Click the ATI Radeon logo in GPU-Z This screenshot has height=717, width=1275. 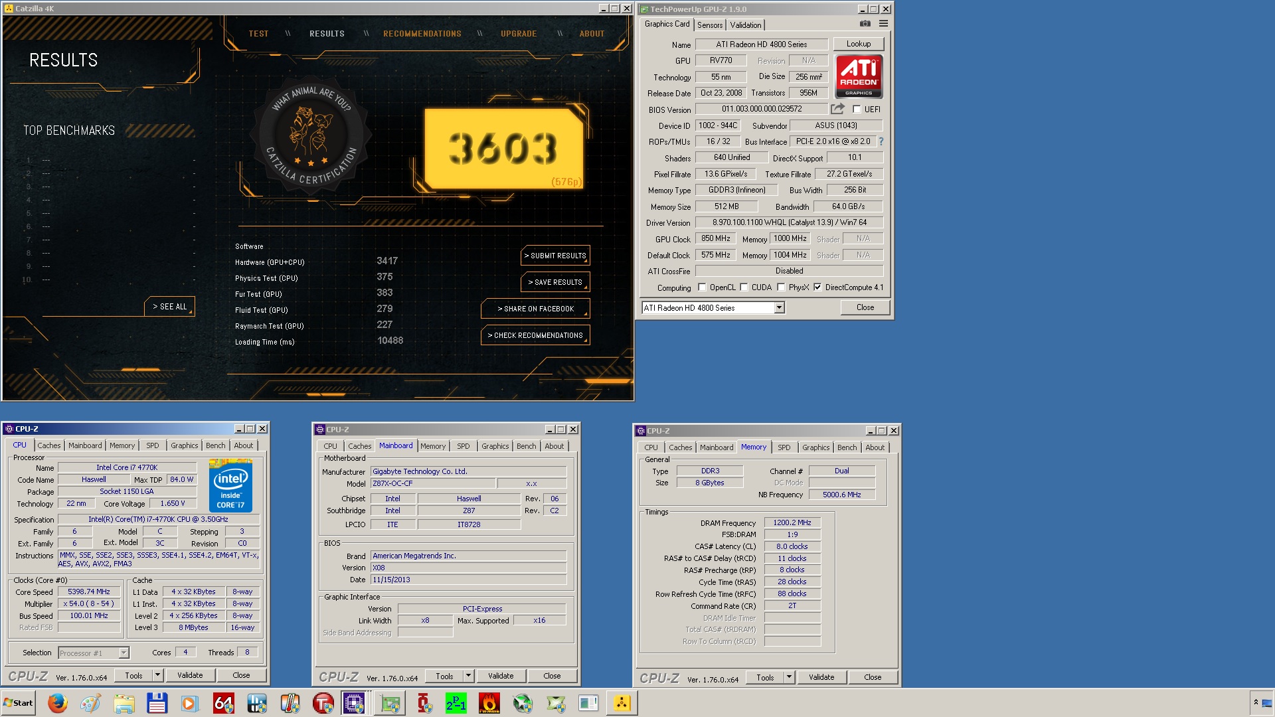click(859, 76)
